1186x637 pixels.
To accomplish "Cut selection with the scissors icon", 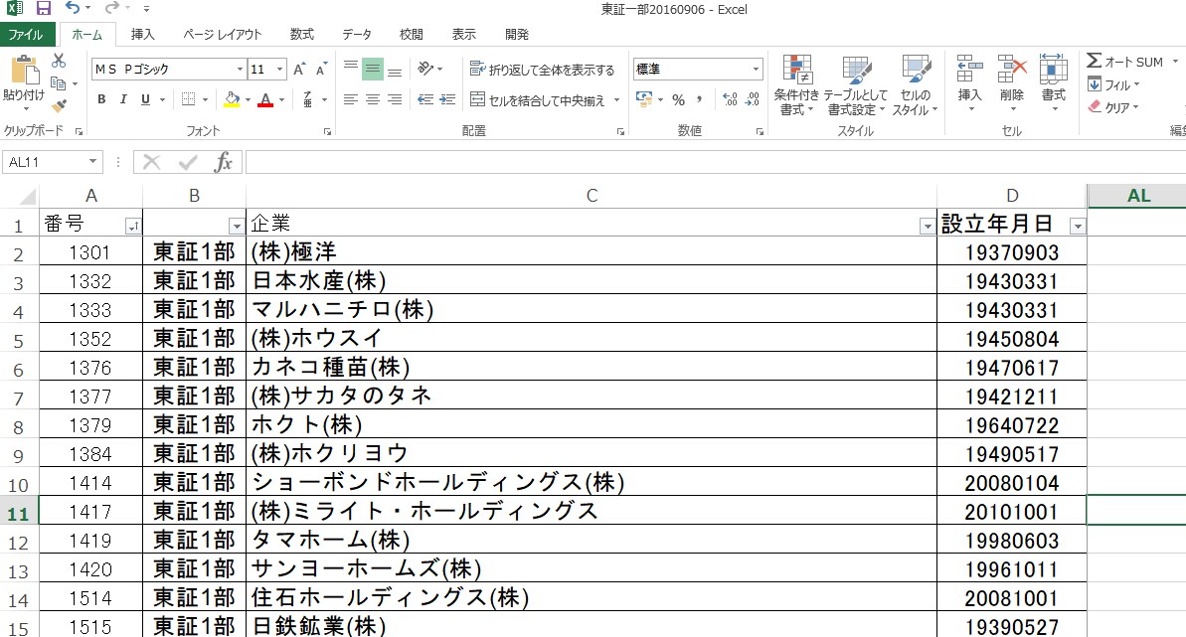I will pos(59,62).
